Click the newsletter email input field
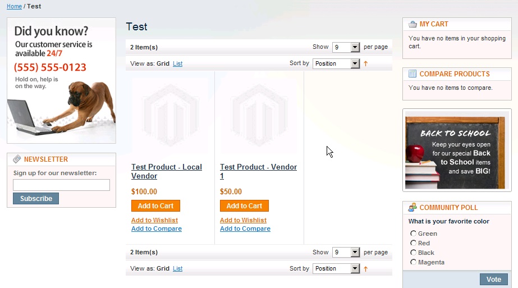Viewport: 518px width, 288px height. tap(61, 185)
